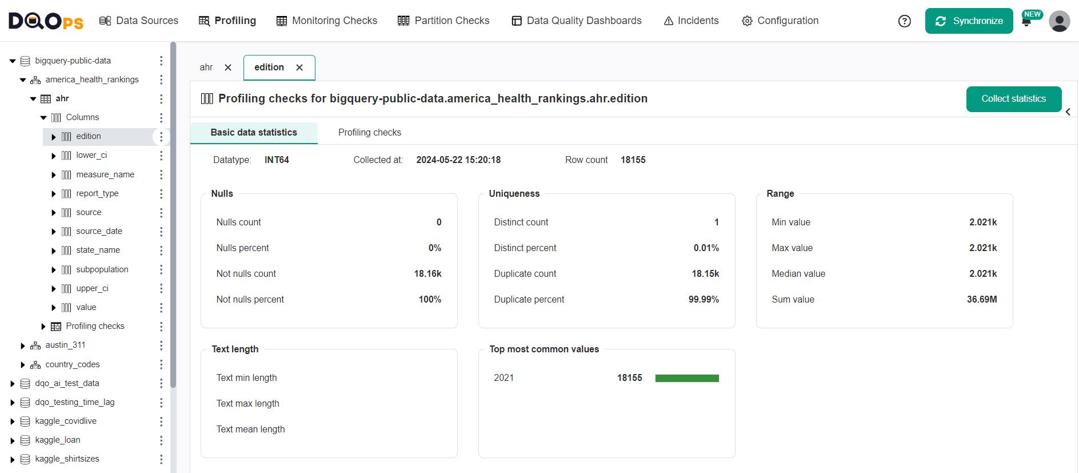Expand the Profiling checks tree node
The image size is (1079, 473).
coord(43,327)
